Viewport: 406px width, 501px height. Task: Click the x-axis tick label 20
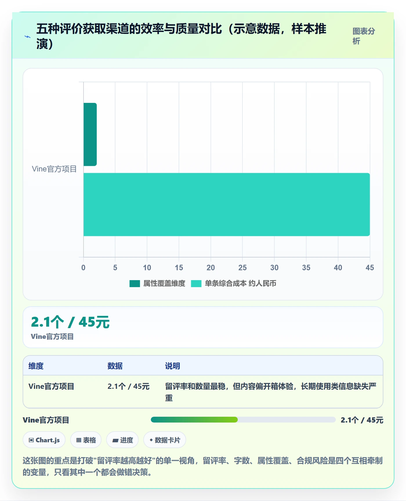(211, 268)
